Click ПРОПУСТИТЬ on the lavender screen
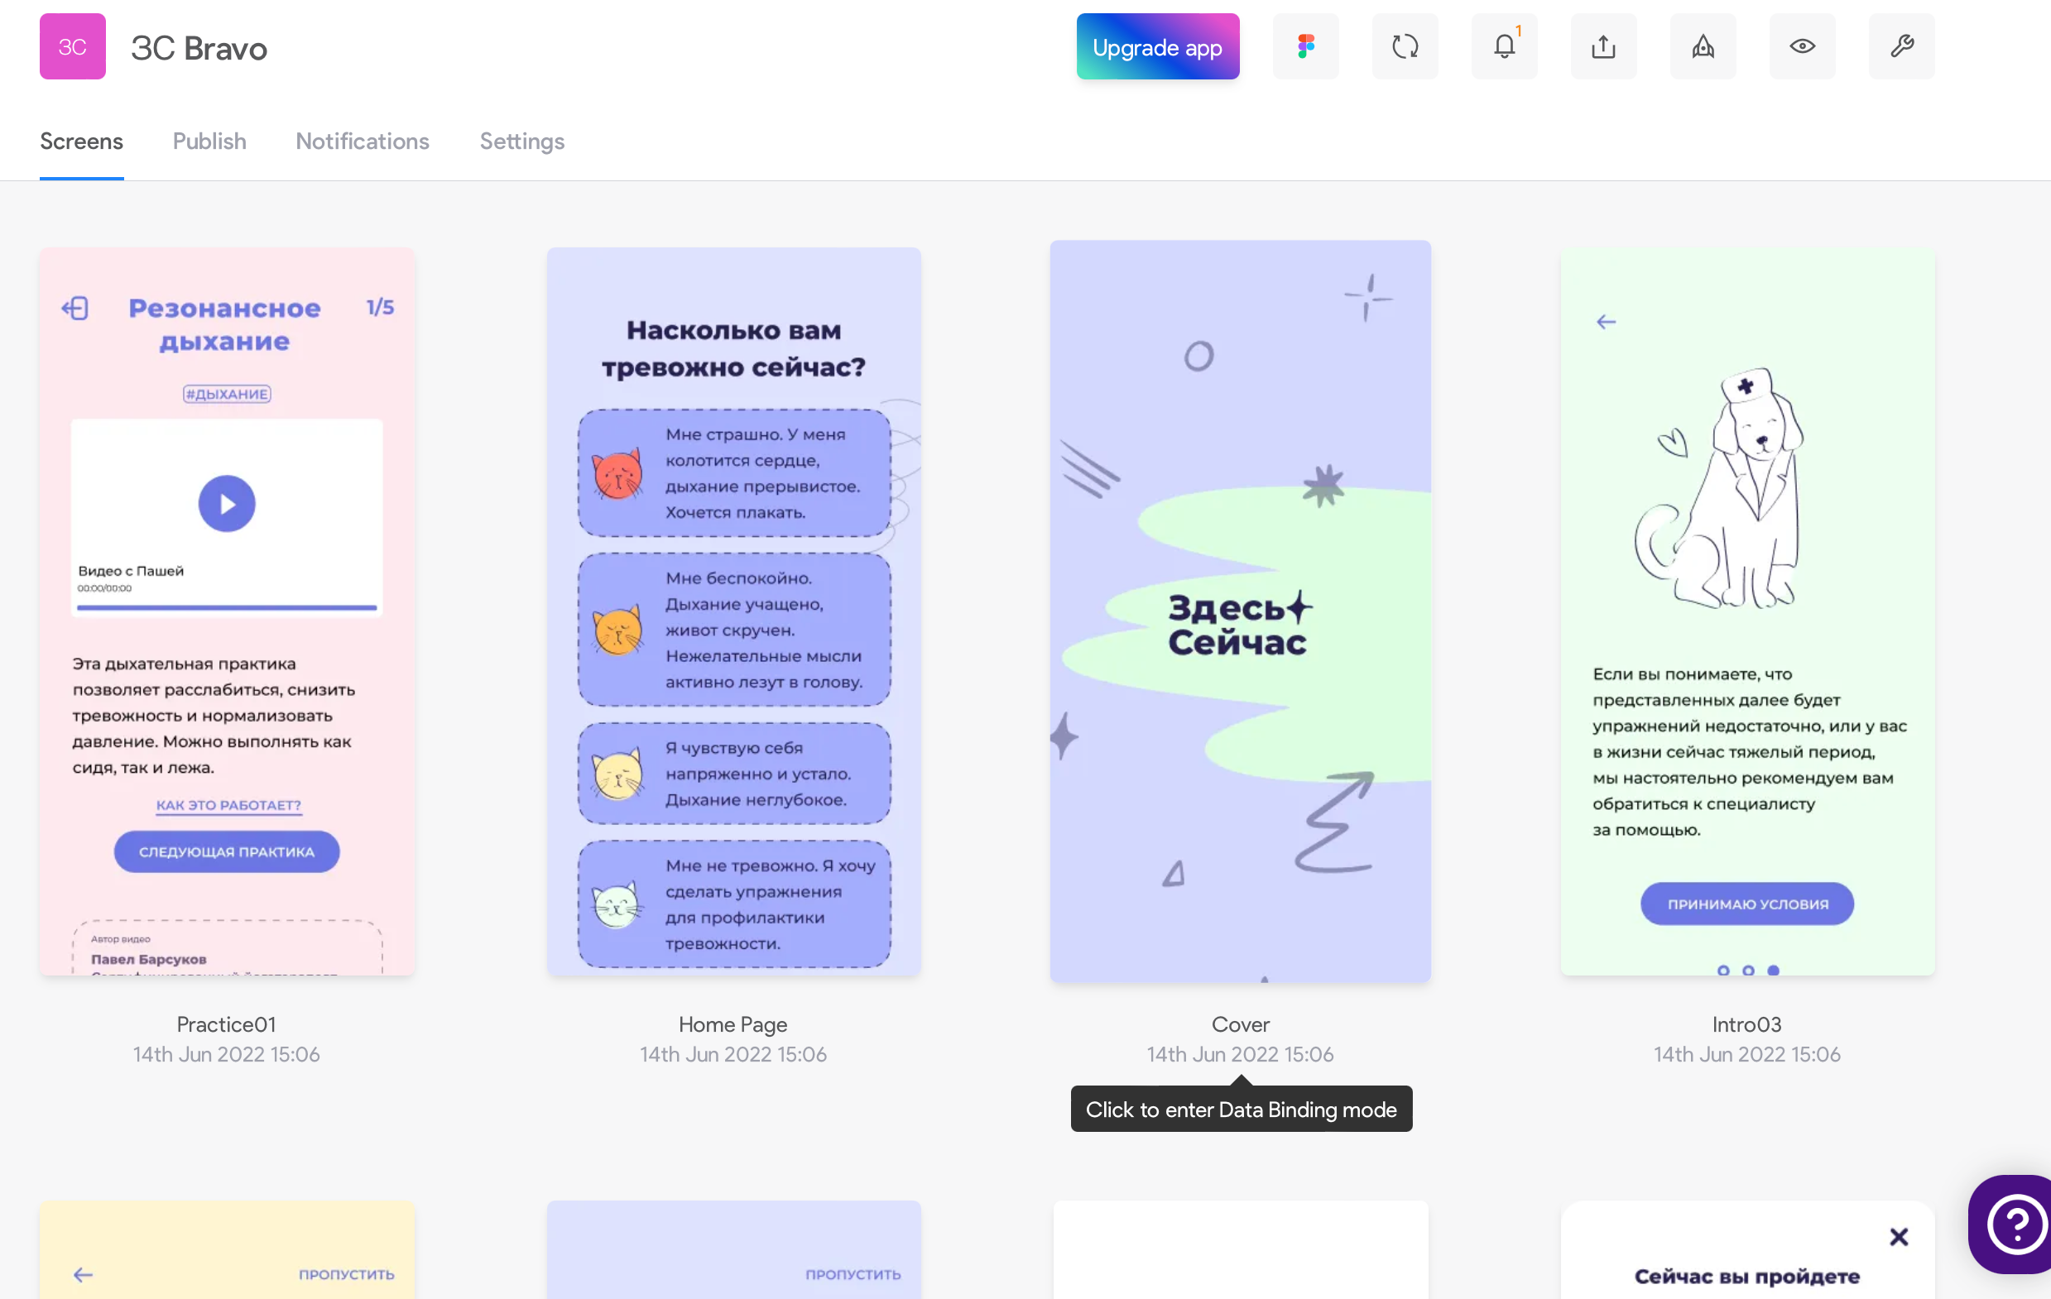This screenshot has width=2051, height=1299. (x=853, y=1274)
